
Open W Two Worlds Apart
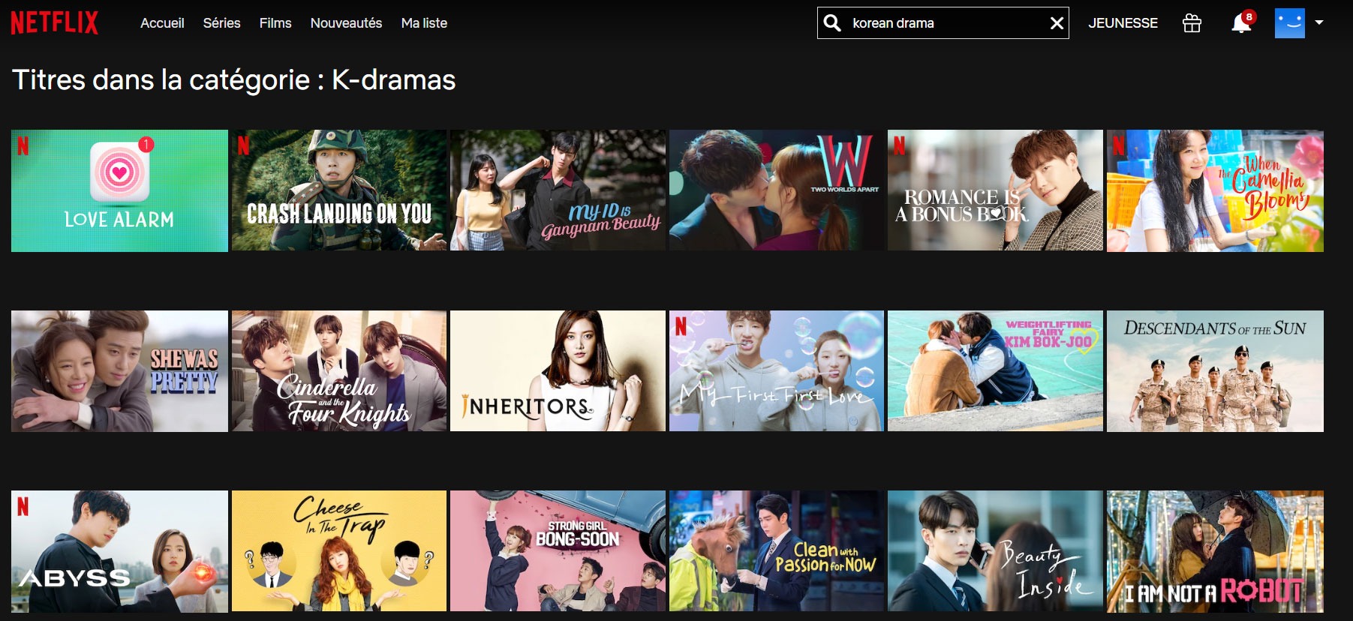[777, 190]
